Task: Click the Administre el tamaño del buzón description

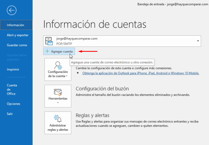Action: tap(133, 95)
